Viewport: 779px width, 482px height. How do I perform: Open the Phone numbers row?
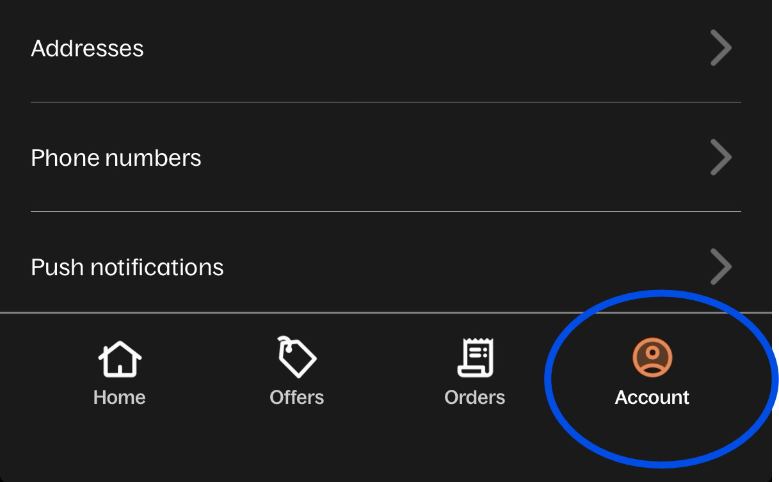386,157
